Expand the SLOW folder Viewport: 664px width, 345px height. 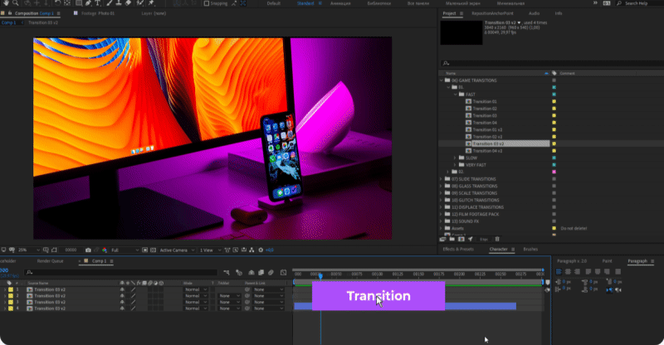(x=455, y=158)
